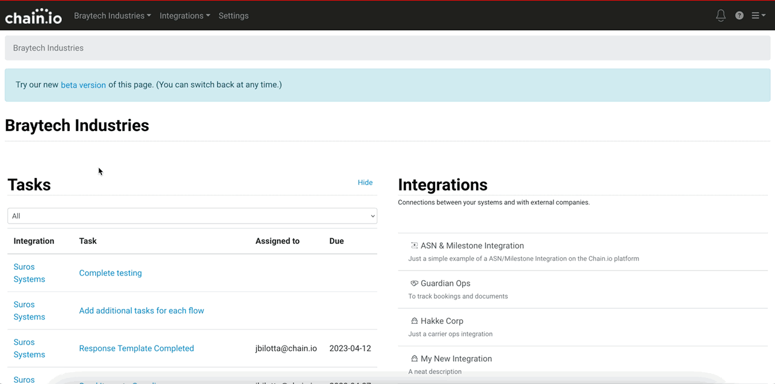775x384 pixels.
Task: Open Settings in the top navigation
Action: [x=233, y=16]
